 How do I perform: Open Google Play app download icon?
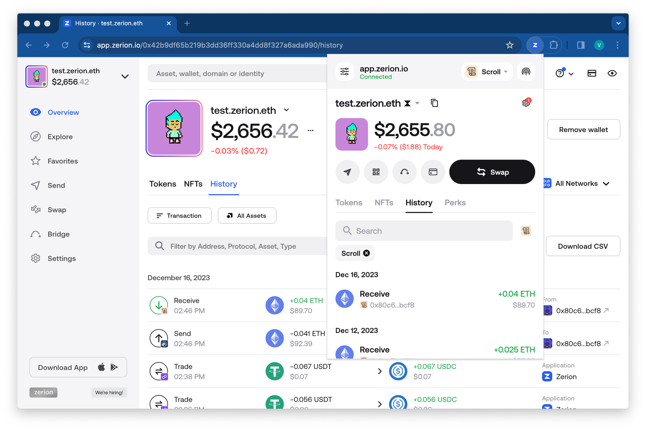(114, 367)
